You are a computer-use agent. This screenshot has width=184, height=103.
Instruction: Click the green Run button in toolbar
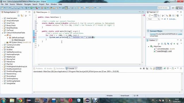[31, 8]
